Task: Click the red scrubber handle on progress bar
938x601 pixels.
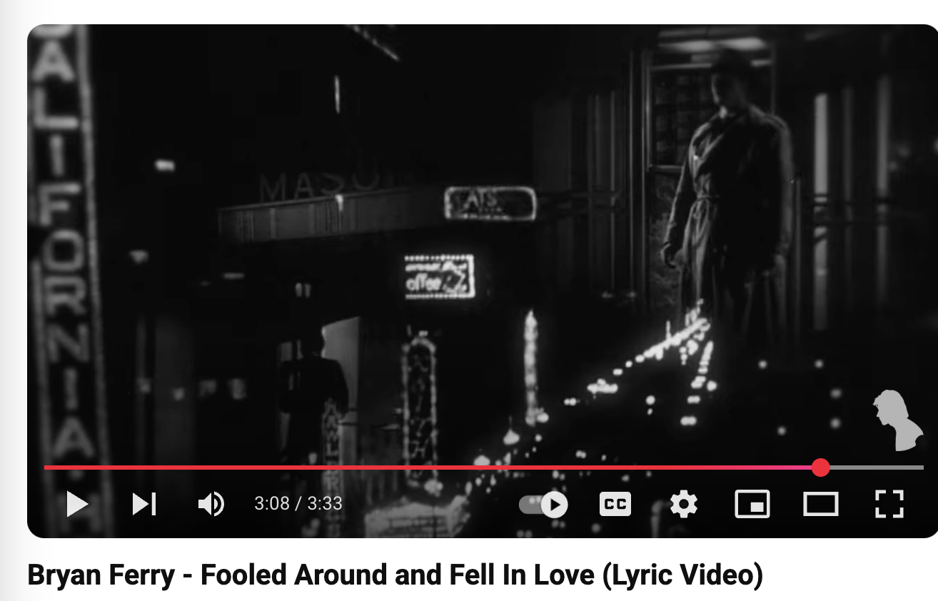Action: point(821,468)
